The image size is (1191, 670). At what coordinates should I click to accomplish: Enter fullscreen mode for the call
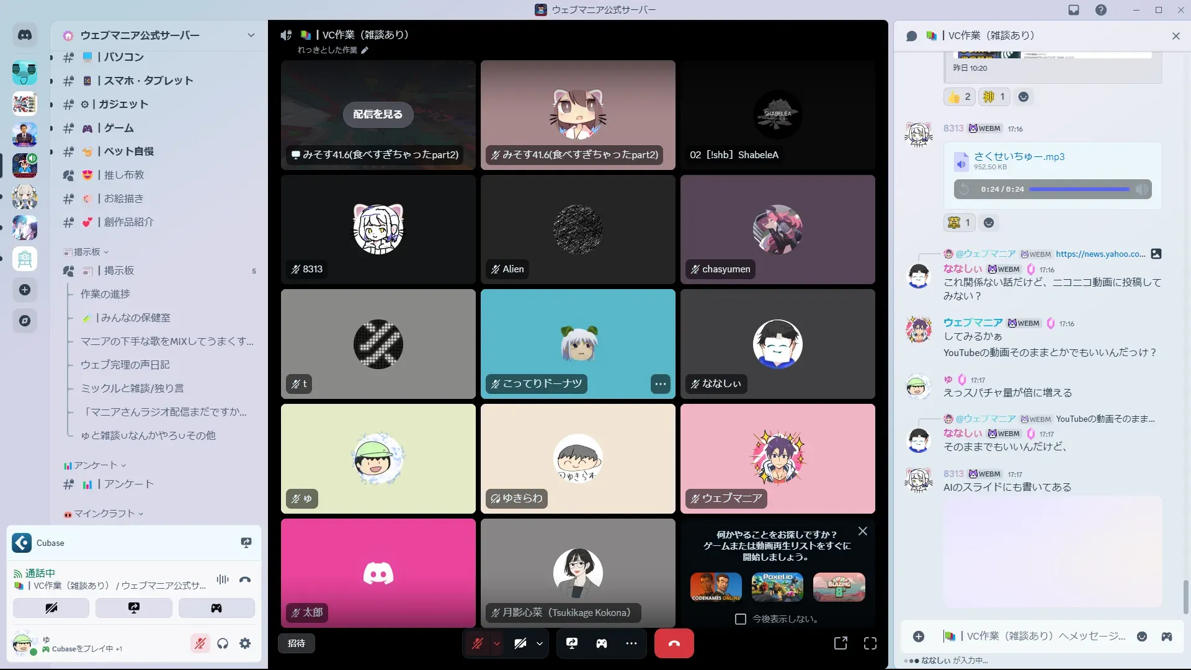(870, 643)
